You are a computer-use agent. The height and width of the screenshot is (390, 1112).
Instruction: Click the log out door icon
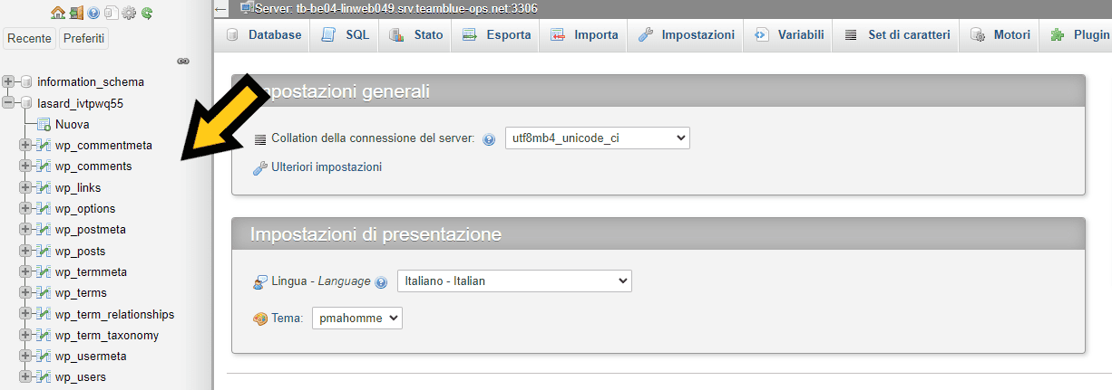(x=76, y=13)
